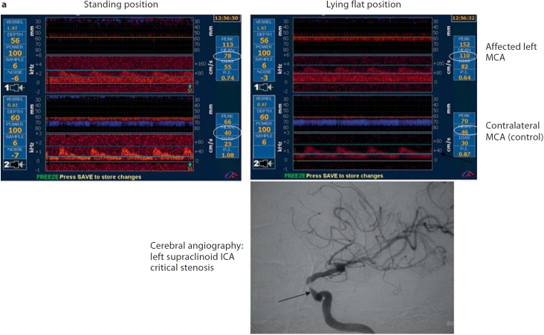Image resolution: width=544 pixels, height=335 pixels.
Task: Click channel 2 probe icon in lying-flat panel
Action: 263,163
